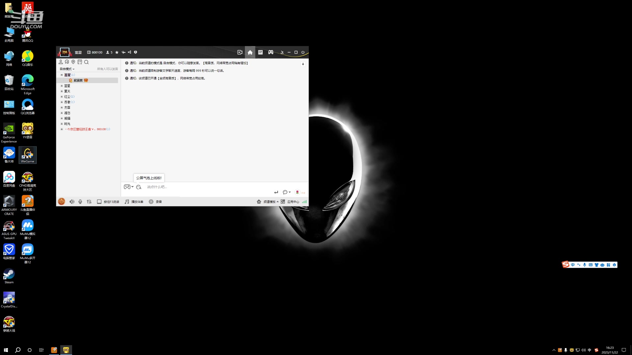Open the 蓝星 channel logo avatar

65,52
